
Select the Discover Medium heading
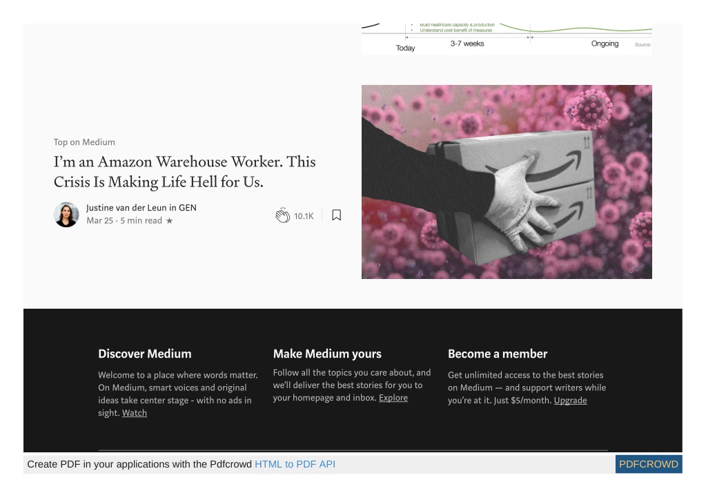pyautogui.click(x=144, y=354)
